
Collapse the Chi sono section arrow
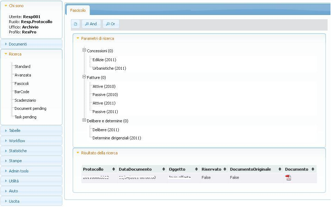point(5,6)
